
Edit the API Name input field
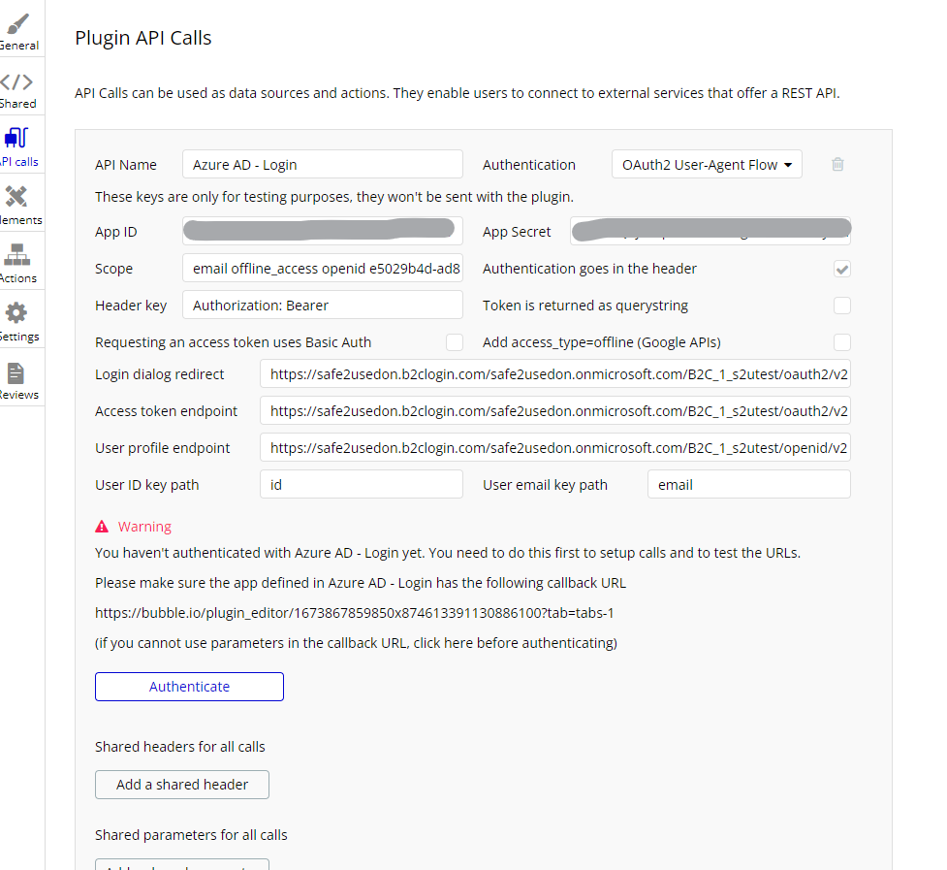pyautogui.click(x=322, y=165)
